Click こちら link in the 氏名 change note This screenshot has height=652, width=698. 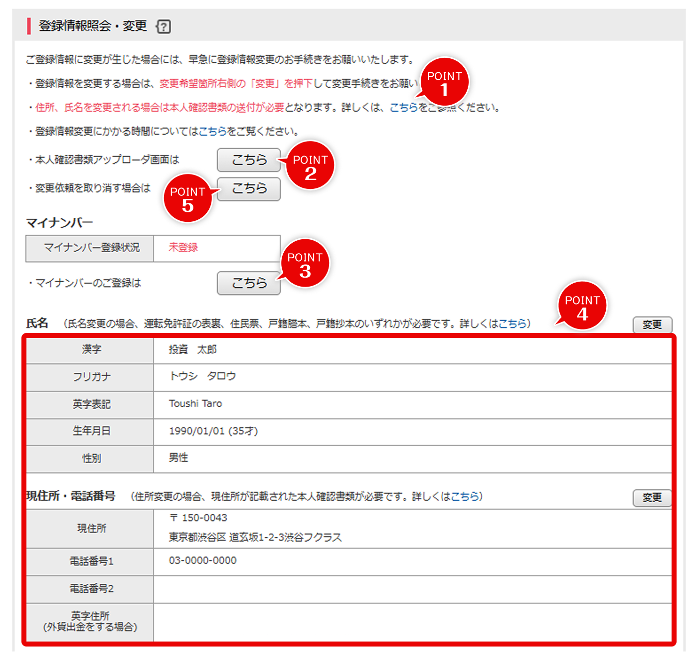pos(514,324)
